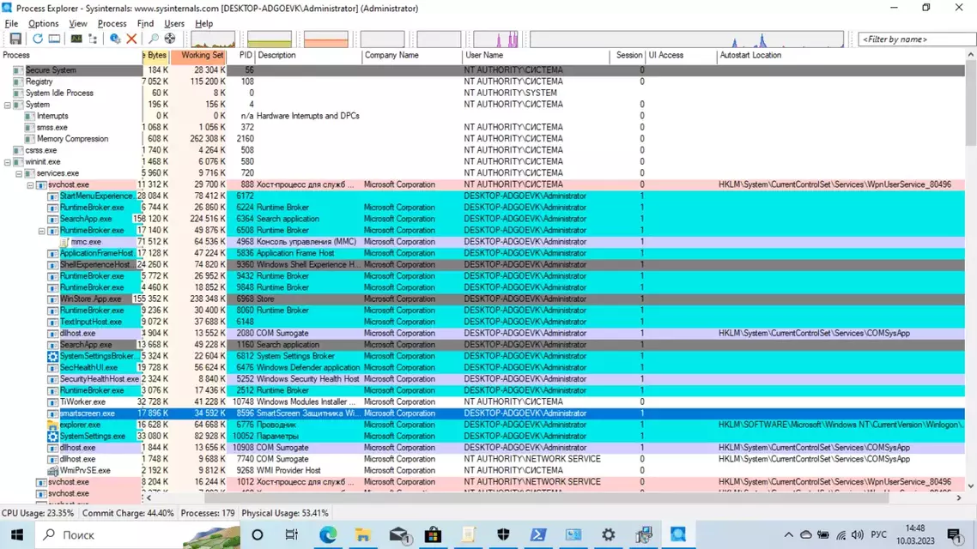Select the mmc.exe process row

coord(482,242)
